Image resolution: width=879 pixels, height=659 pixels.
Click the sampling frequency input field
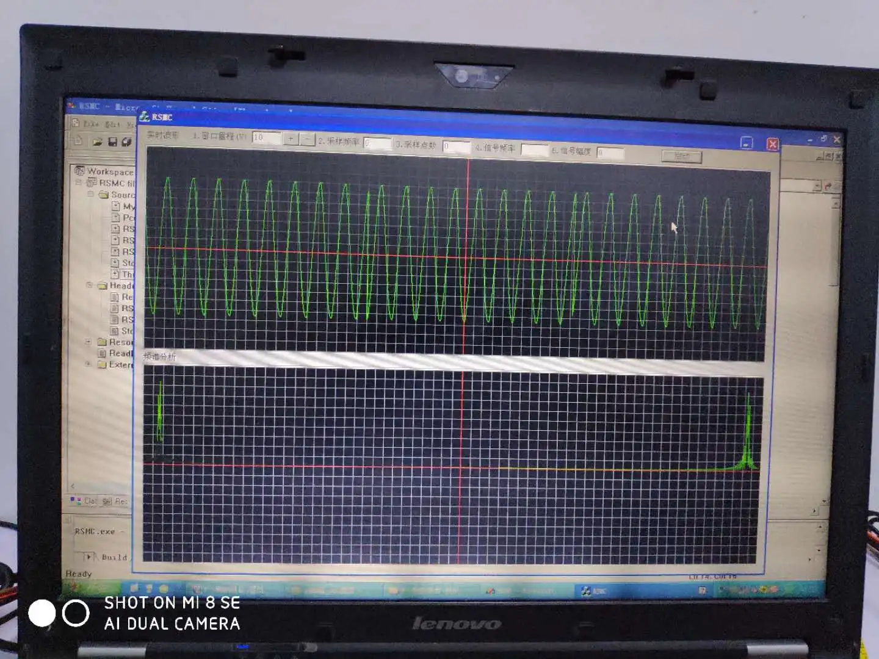pyautogui.click(x=377, y=143)
